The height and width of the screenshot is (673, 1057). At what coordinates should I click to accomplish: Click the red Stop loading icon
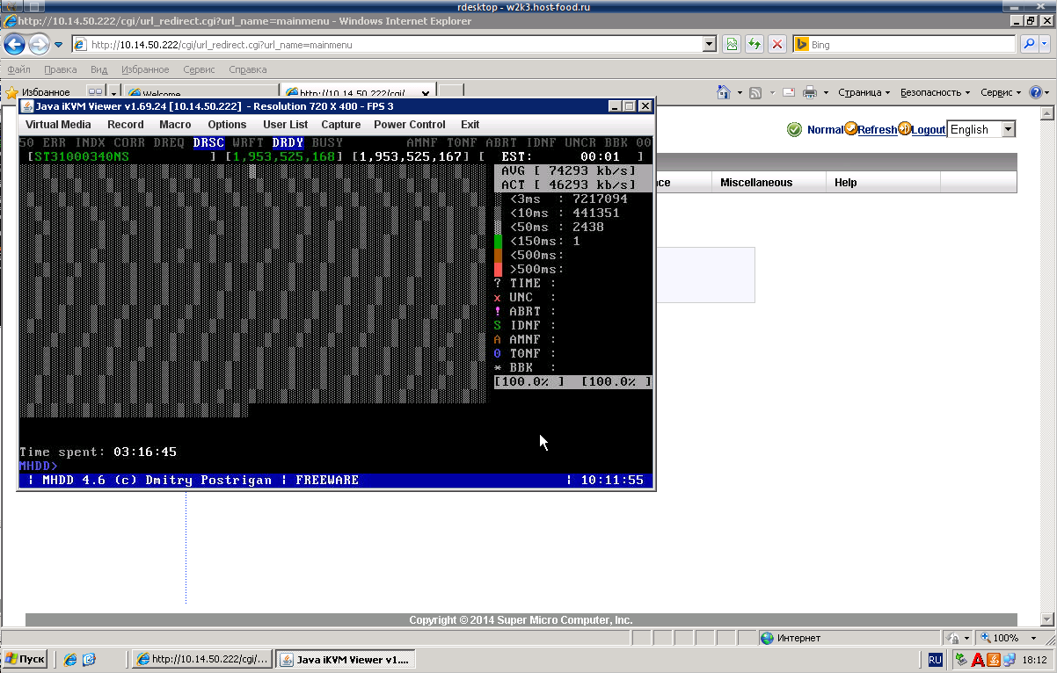pos(777,44)
